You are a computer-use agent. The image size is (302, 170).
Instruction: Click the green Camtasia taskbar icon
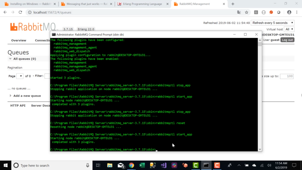pyautogui.click(x=196, y=165)
